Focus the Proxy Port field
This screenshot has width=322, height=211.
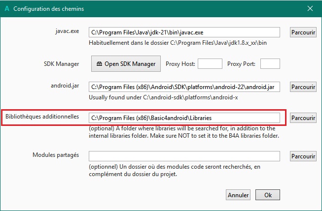point(270,63)
